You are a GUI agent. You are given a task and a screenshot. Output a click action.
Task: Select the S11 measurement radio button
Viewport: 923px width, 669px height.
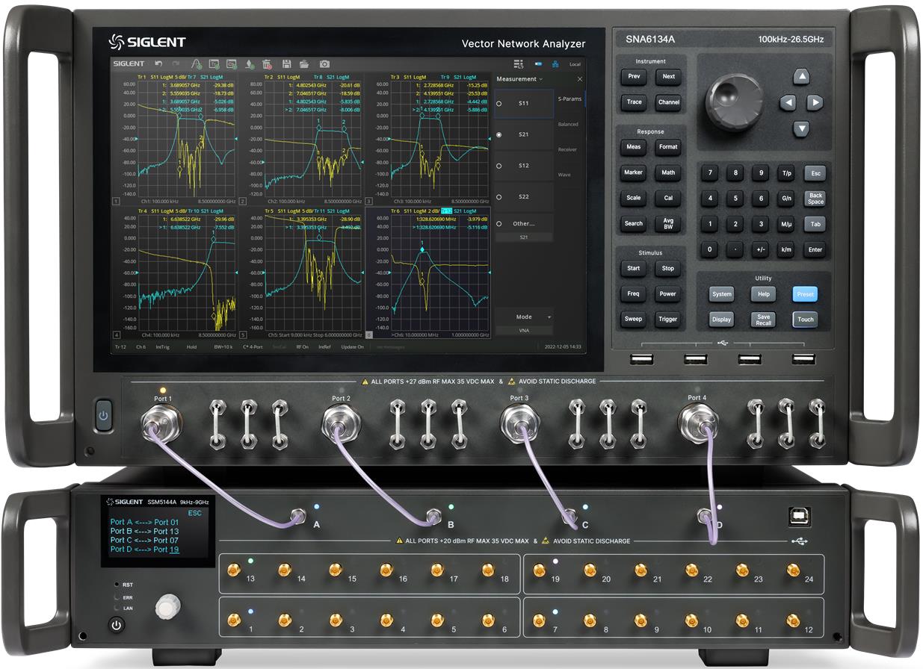pos(499,104)
